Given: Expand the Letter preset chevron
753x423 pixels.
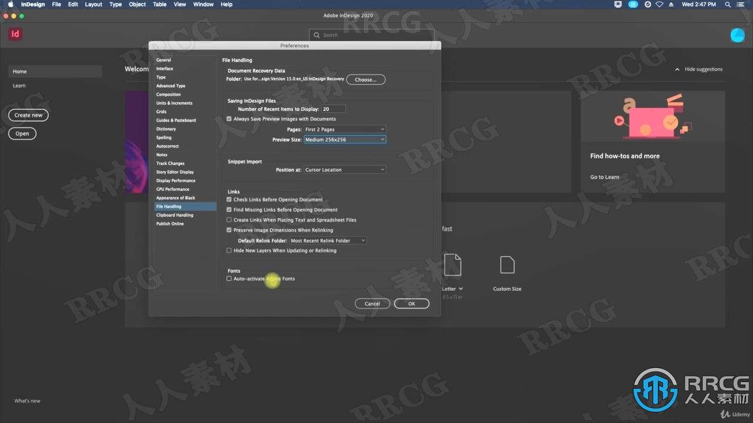Looking at the screenshot, I should point(461,289).
